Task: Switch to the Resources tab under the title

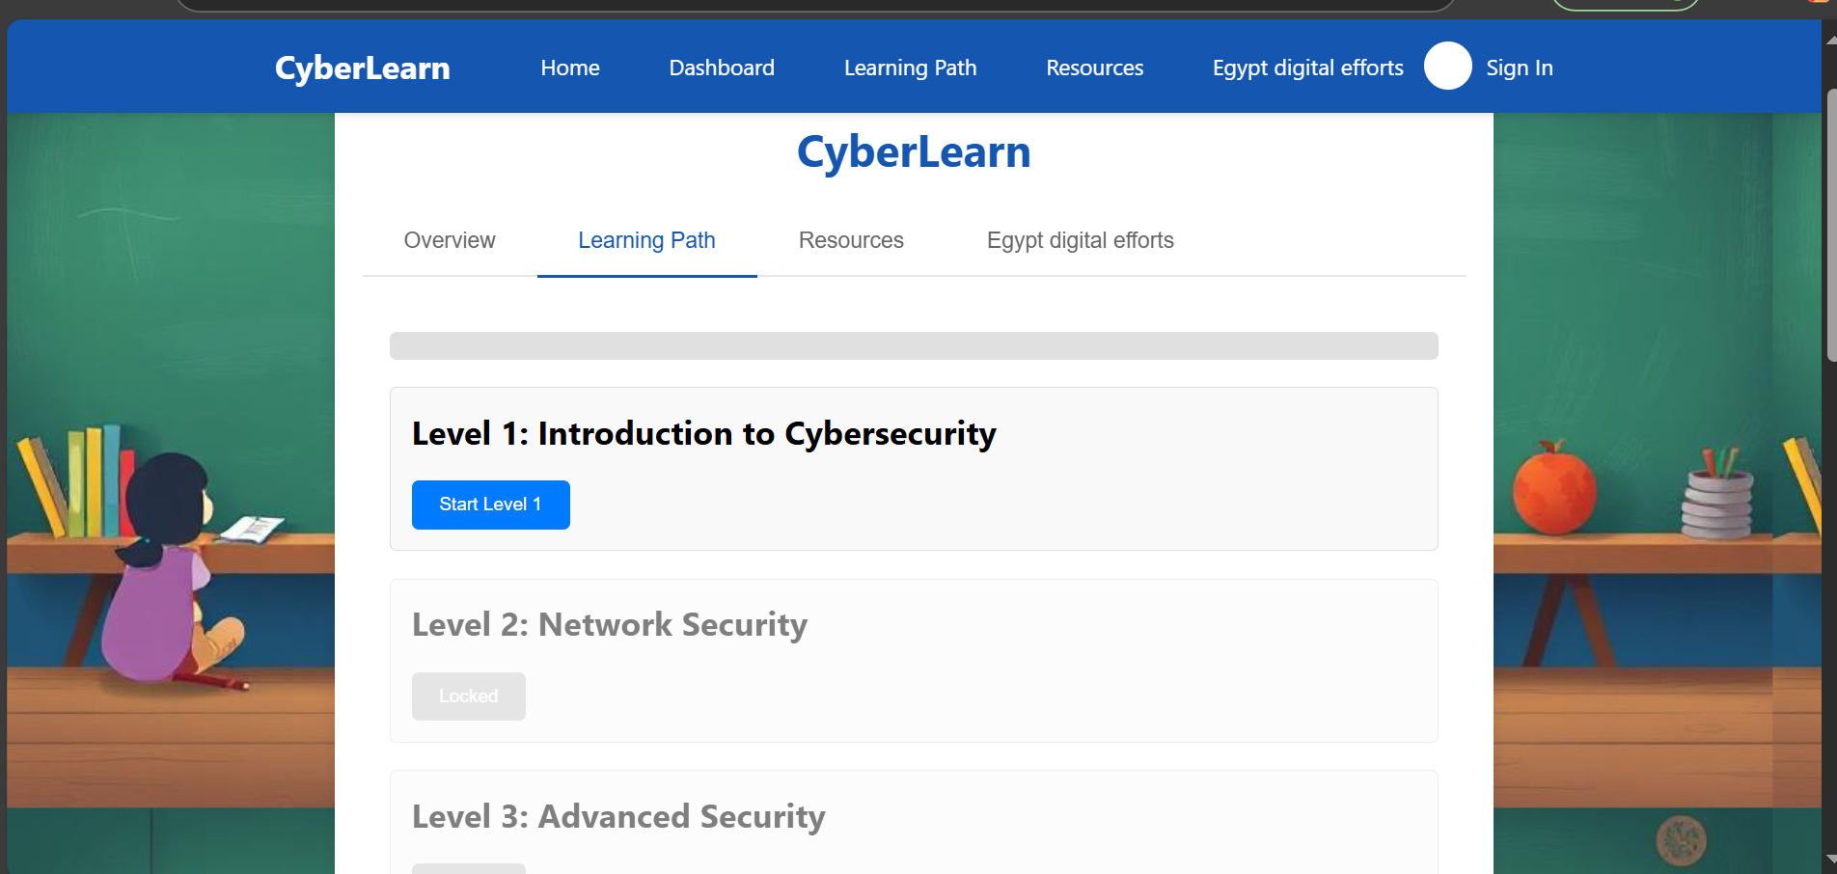Action: (x=850, y=240)
